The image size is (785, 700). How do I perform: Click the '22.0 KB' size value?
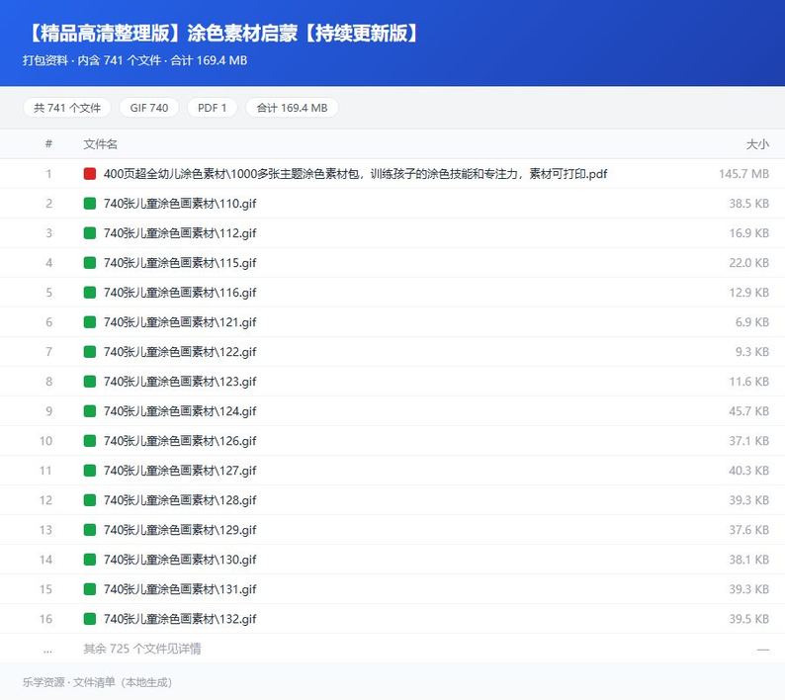click(x=749, y=263)
